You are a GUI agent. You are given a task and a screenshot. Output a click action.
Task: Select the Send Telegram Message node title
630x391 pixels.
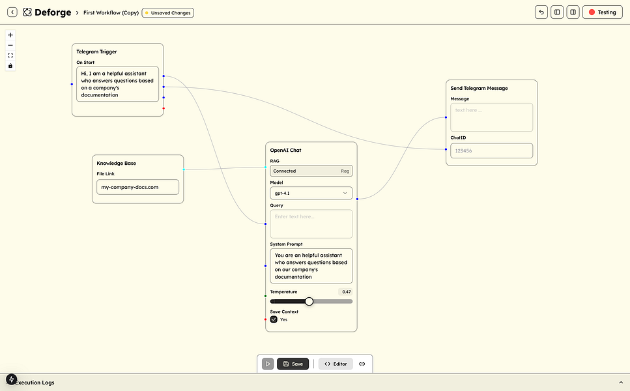479,88
